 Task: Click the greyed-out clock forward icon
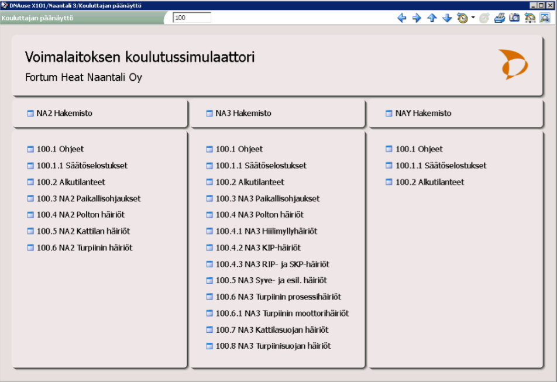pyautogui.click(x=484, y=18)
